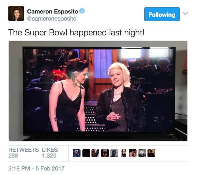Open the fourth liker avatar
Viewport: 199px width, 175px height.
click(105, 153)
